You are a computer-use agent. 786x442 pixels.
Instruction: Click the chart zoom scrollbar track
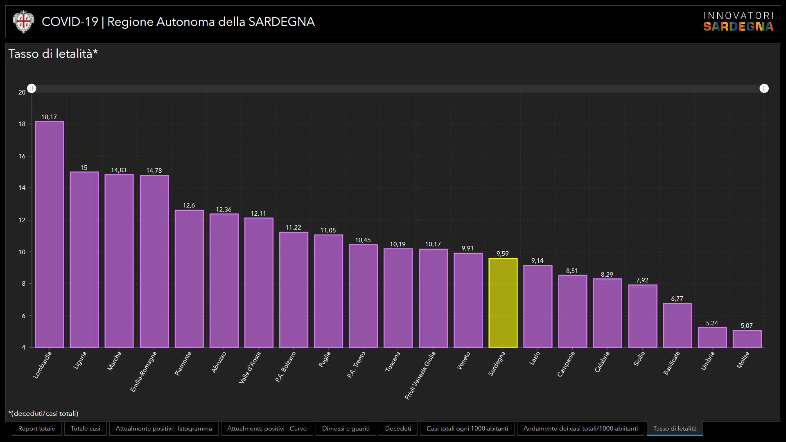click(397, 88)
